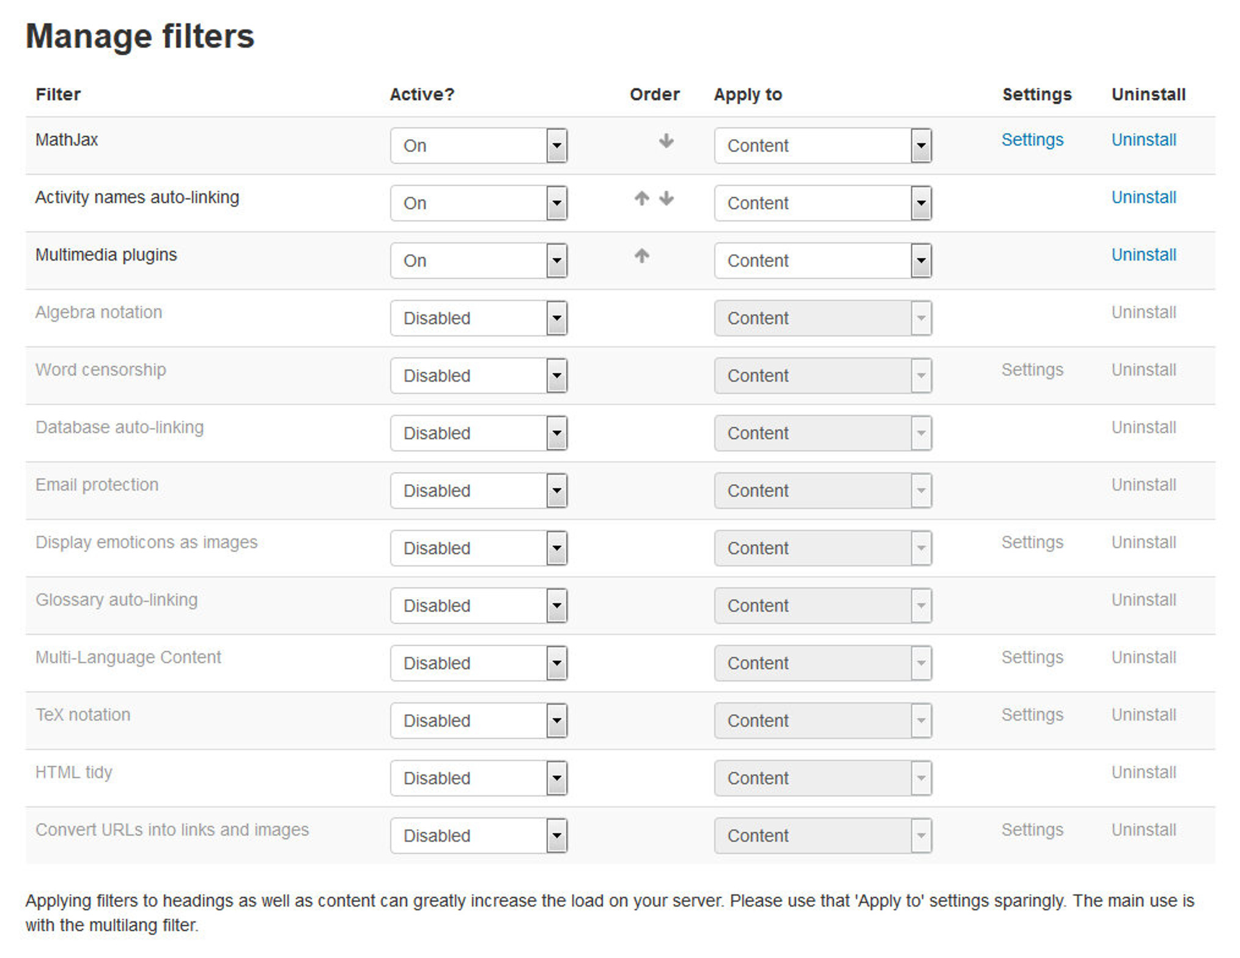Viewport: 1240px width, 958px height.
Task: Open the MathJax active status dropdown
Action: [x=556, y=145]
